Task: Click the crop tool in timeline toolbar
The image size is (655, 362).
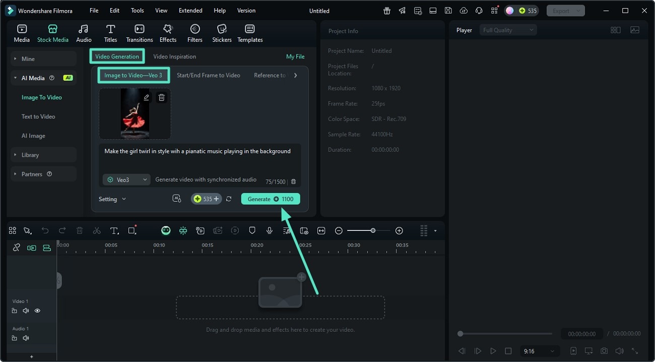Action: (132, 230)
